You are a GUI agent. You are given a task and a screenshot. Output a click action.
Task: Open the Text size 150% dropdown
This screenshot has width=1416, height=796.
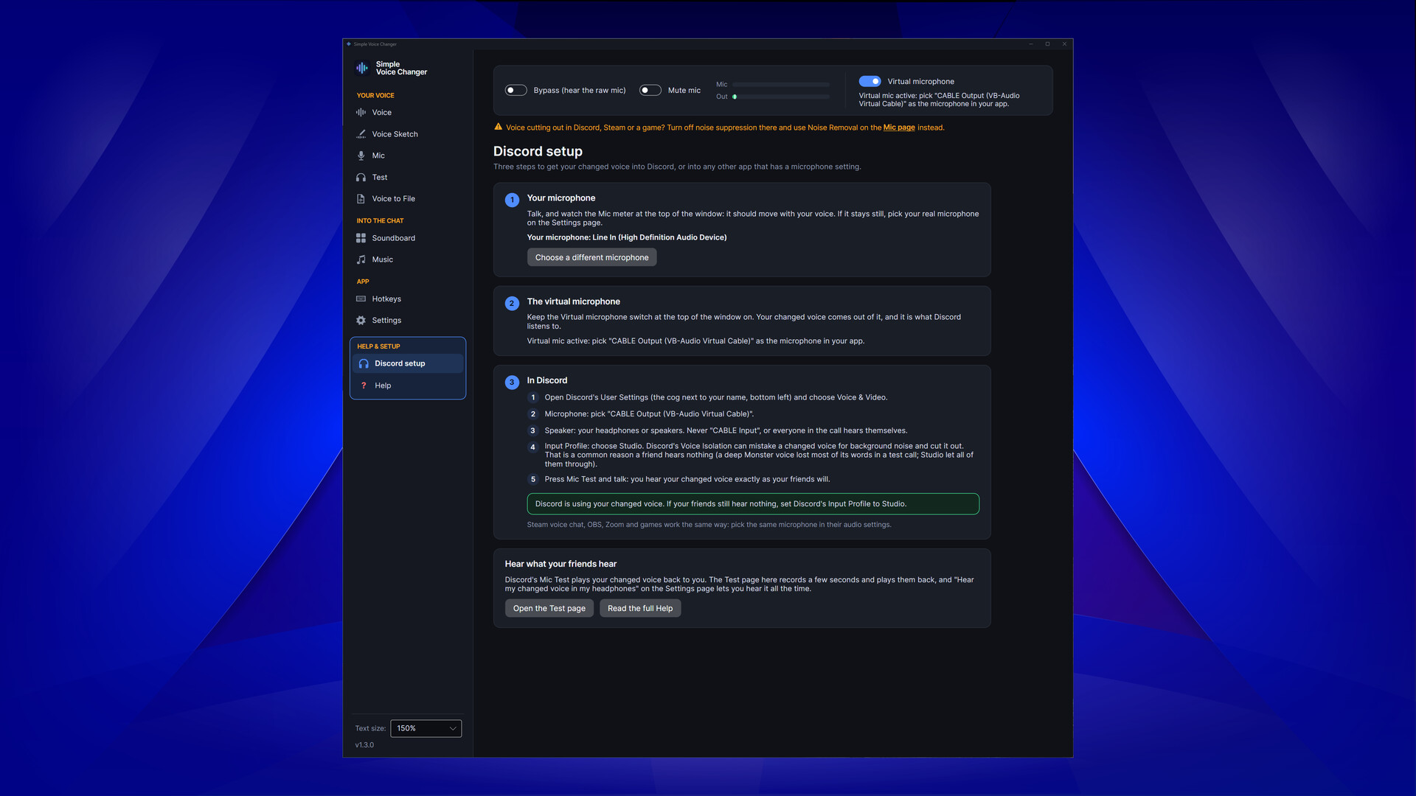tap(426, 728)
